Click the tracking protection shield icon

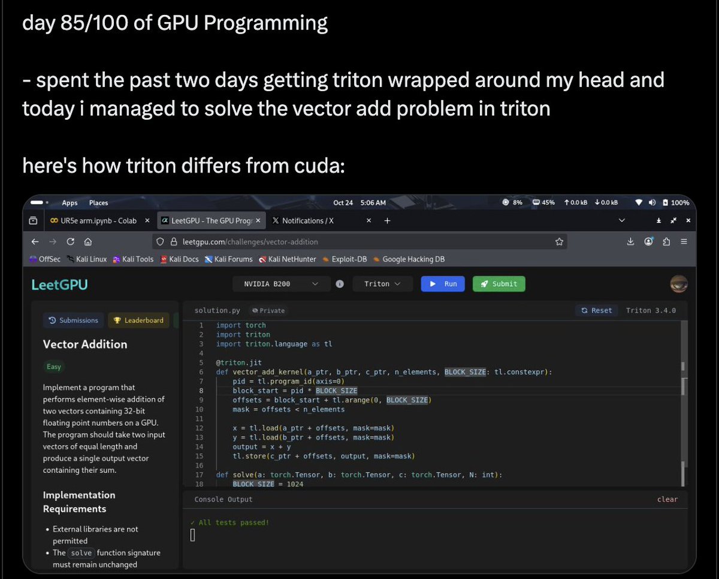(160, 242)
